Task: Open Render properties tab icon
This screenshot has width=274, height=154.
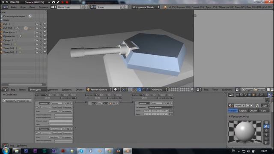Action: pyautogui.click(x=238, y=95)
